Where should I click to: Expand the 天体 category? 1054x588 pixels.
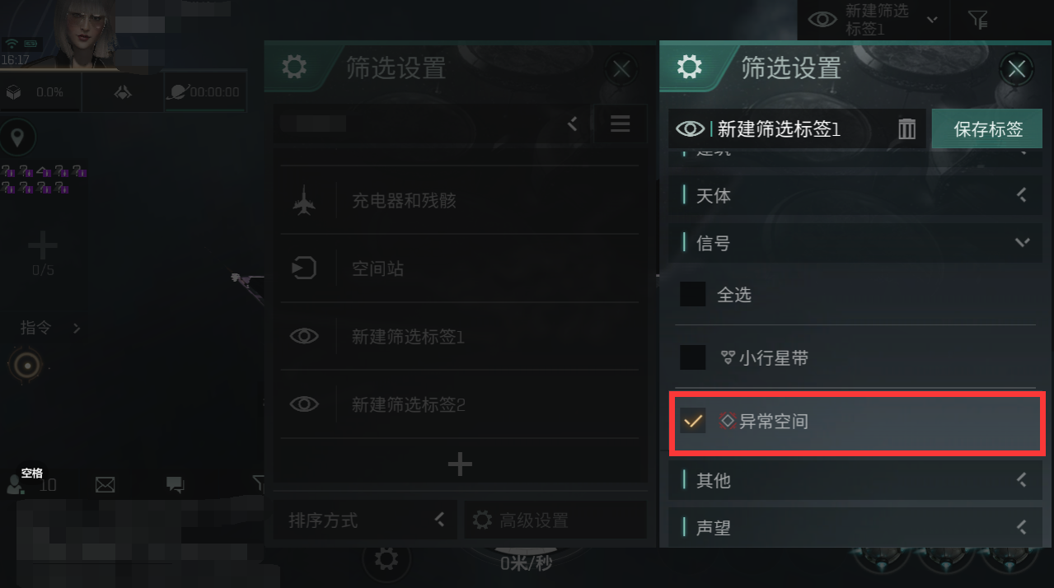[854, 196]
